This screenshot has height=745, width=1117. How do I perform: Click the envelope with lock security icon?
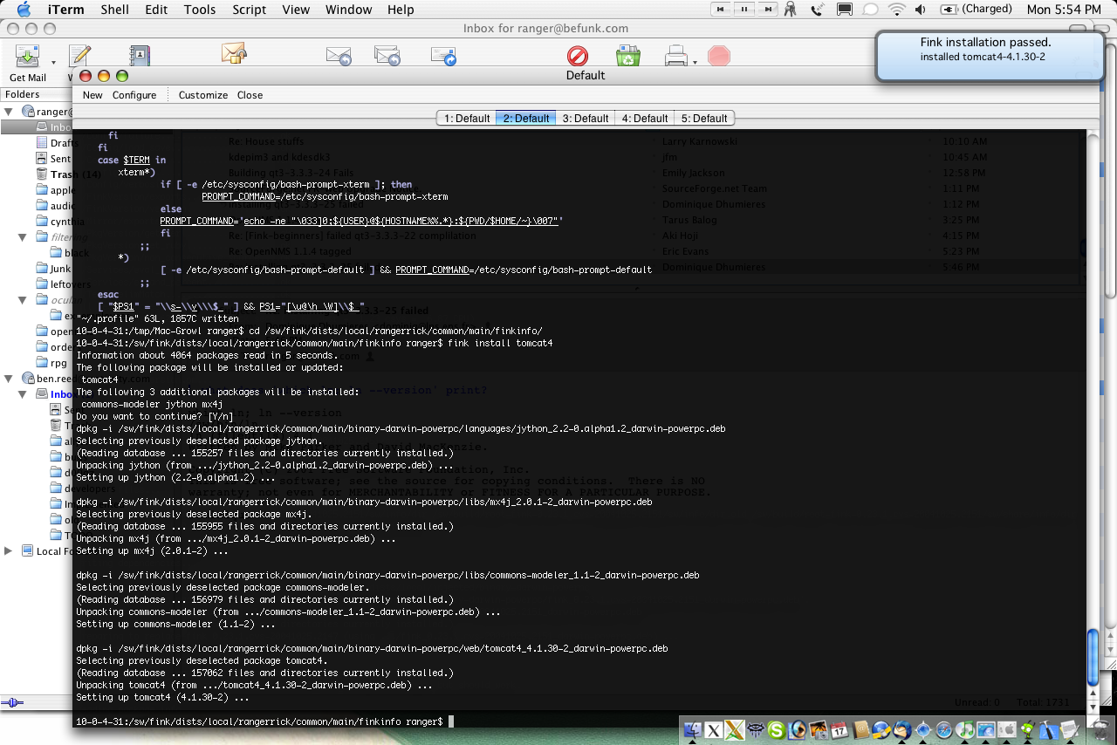coord(234,55)
